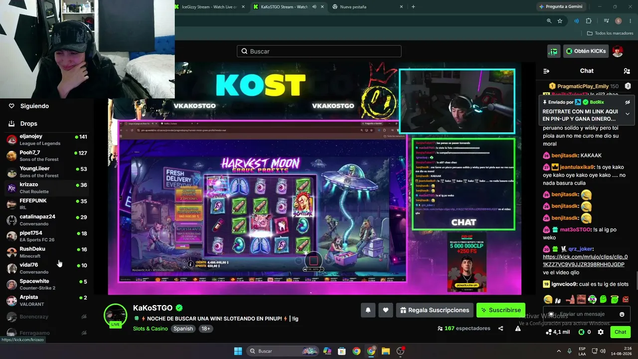Open the user profile avatar menu
This screenshot has height=359, width=638.
click(618, 51)
